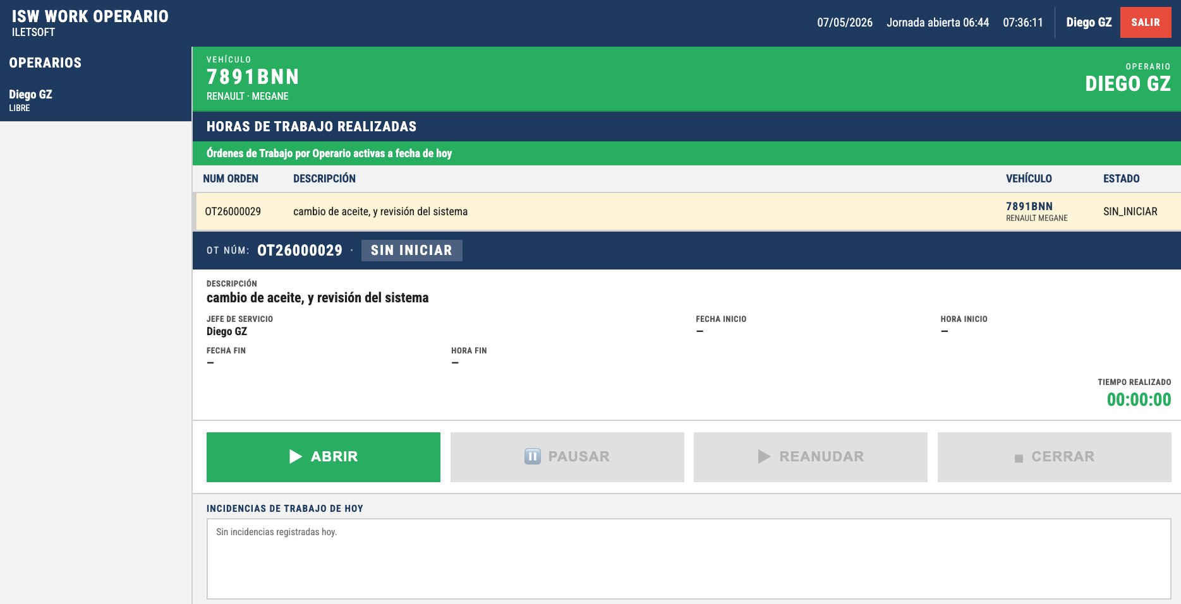1181x604 pixels.
Task: Click the ILETSOFT subtitle text
Action: pos(33,32)
